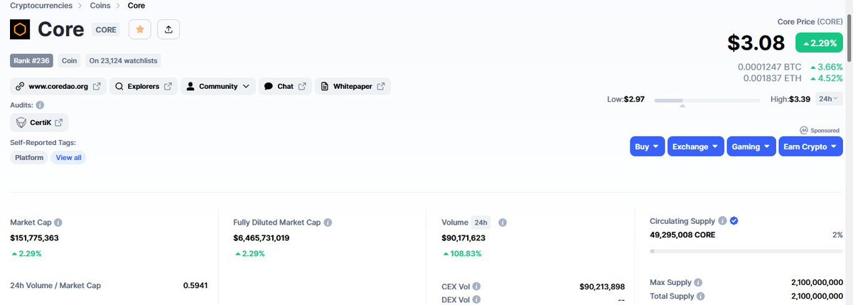The image size is (853, 305).
Task: Click the Fully Diluted Market Cap info icon
Action: (328, 223)
